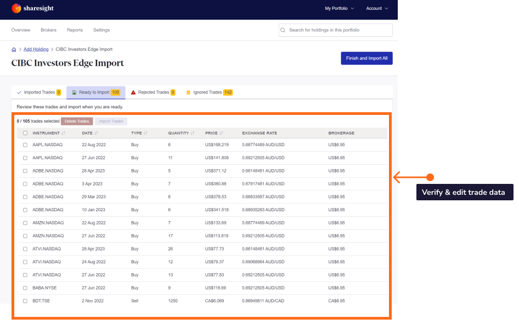
Task: Sort by Instrument column arrows
Action: click(63, 133)
